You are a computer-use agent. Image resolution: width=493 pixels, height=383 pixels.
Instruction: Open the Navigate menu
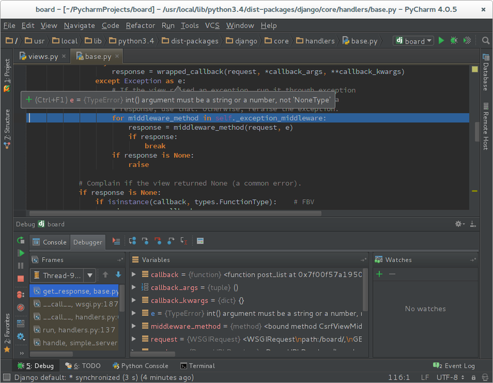point(79,26)
